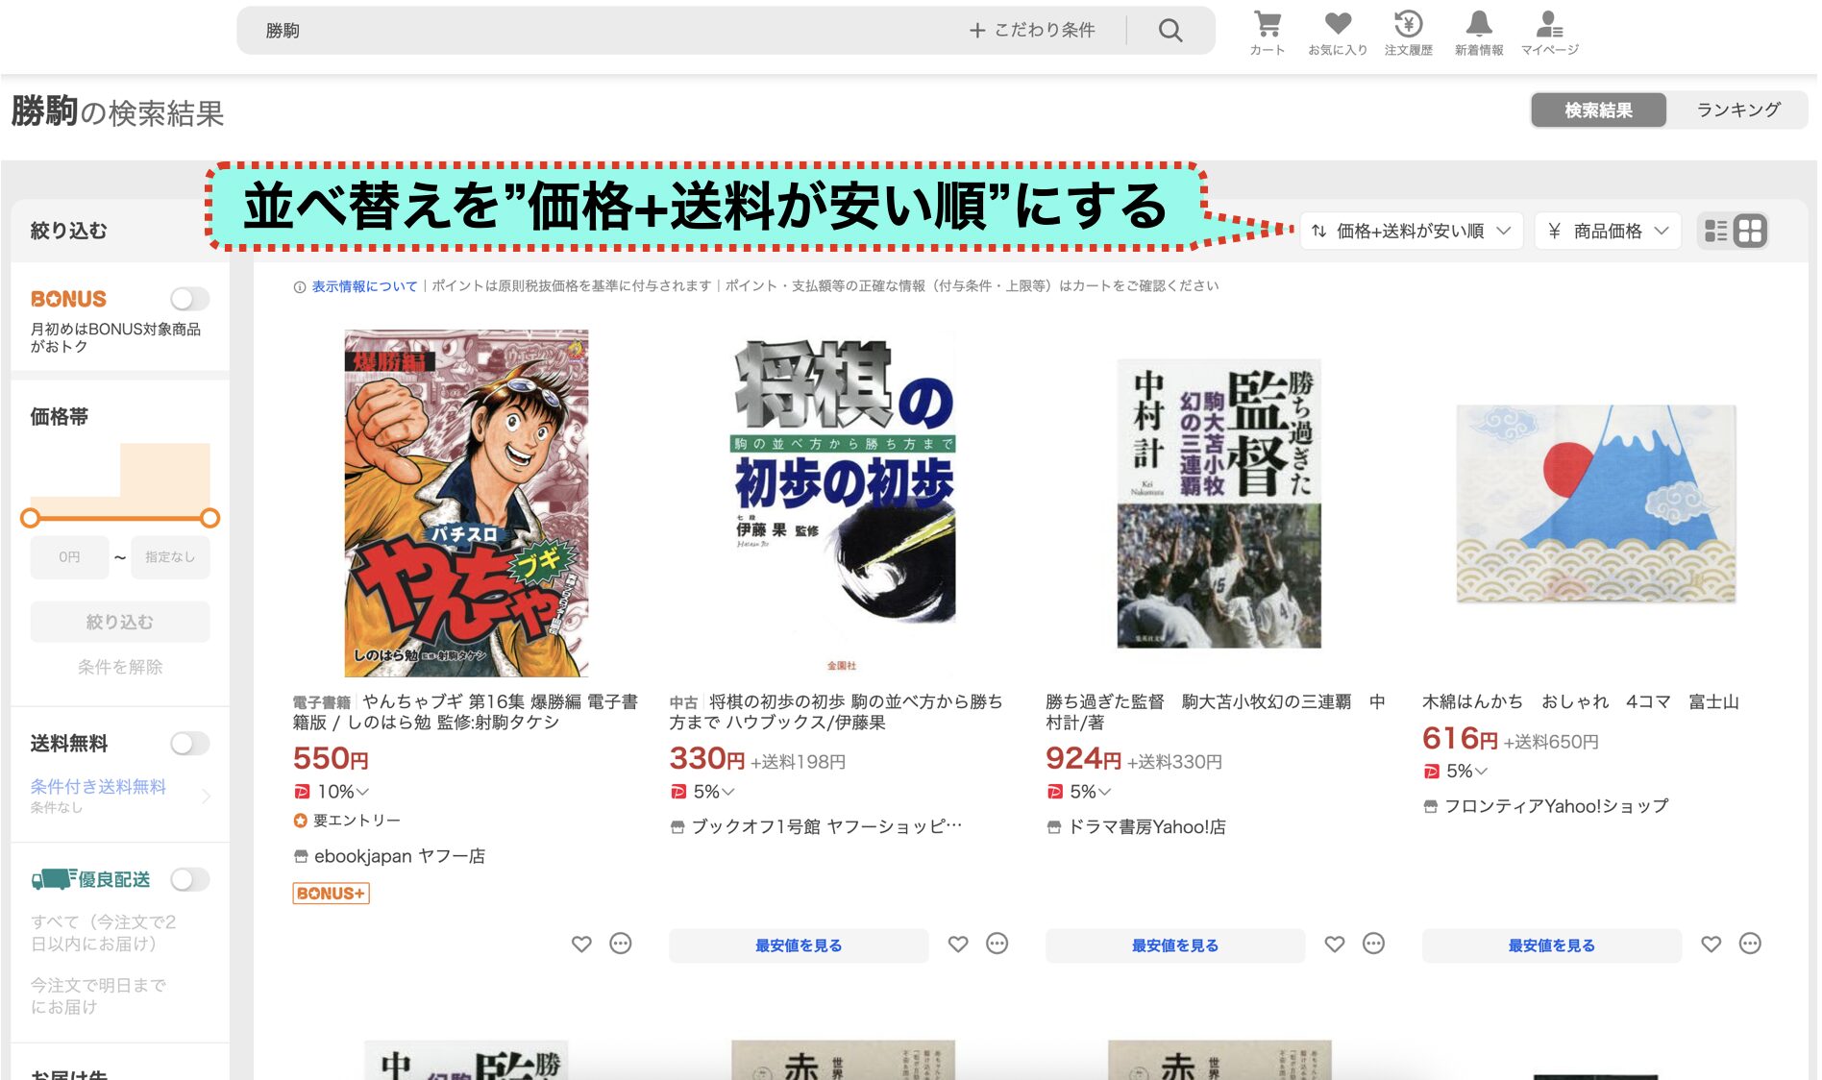
Task: Expand 5% points chevron on 木綿はんかち
Action: coord(1481,772)
